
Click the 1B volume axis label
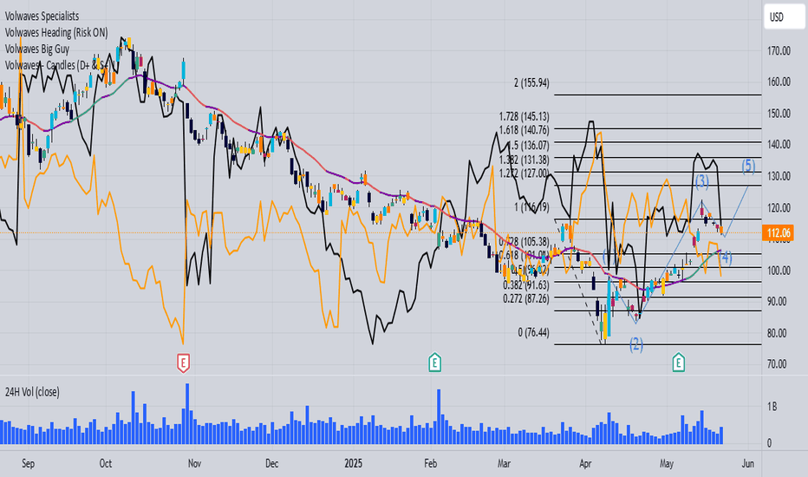[x=772, y=407]
